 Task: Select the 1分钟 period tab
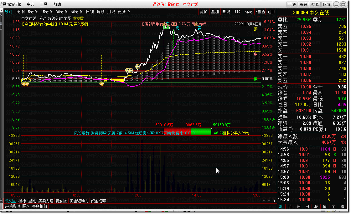(x=20, y=12)
